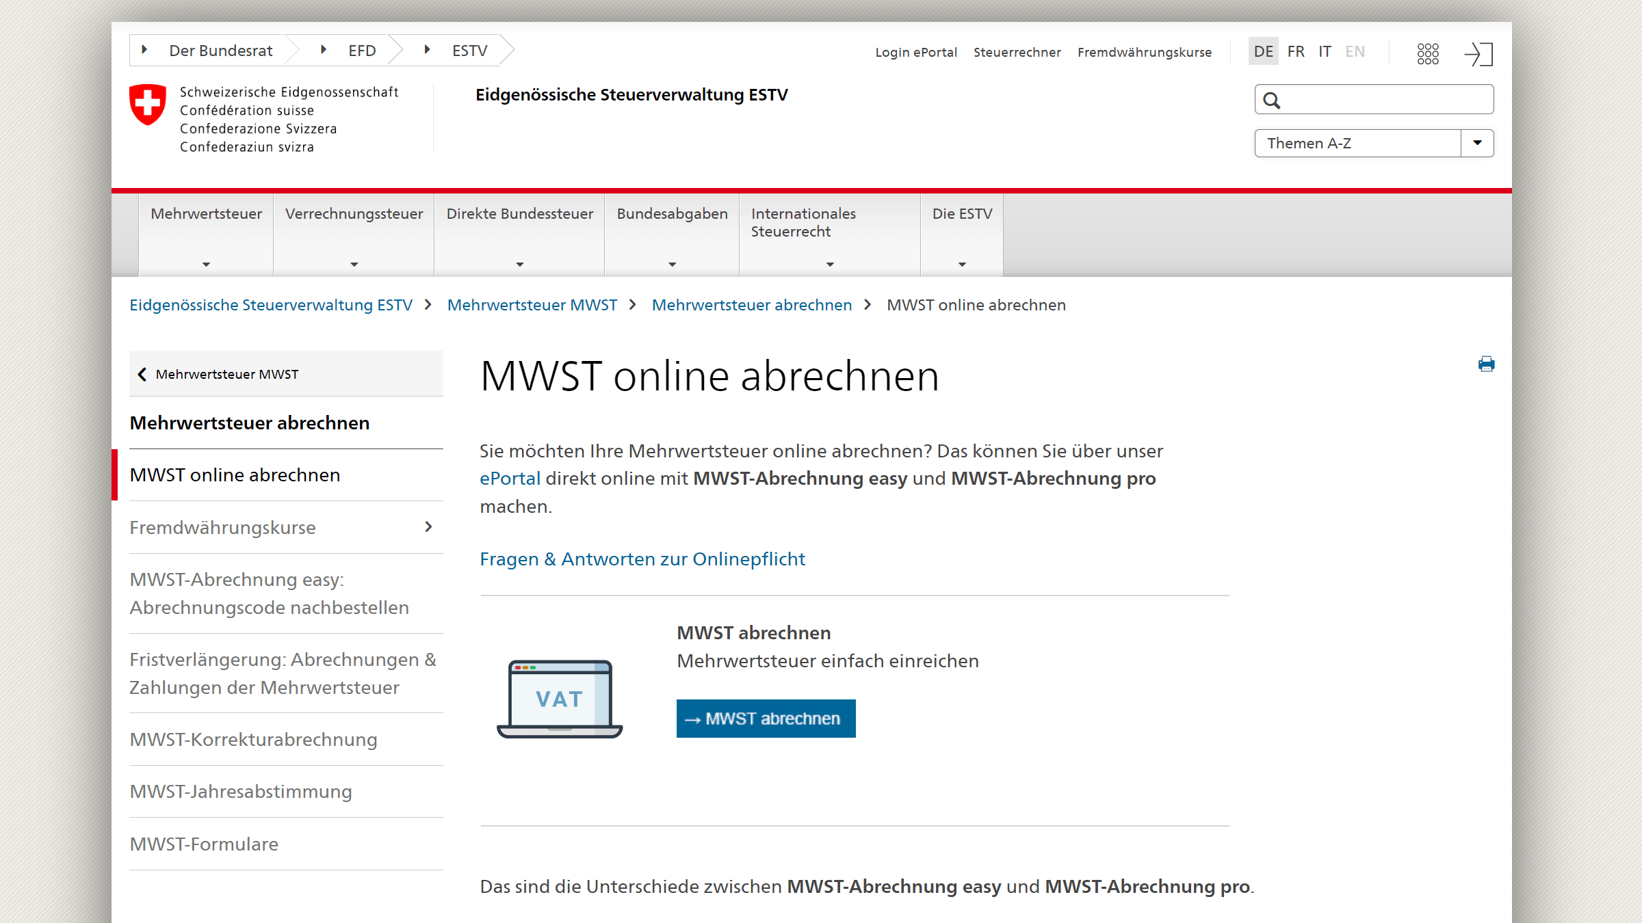The width and height of the screenshot is (1642, 923).
Task: Open Fragen & Antworten zur Onlinepflicht link
Action: click(642, 559)
